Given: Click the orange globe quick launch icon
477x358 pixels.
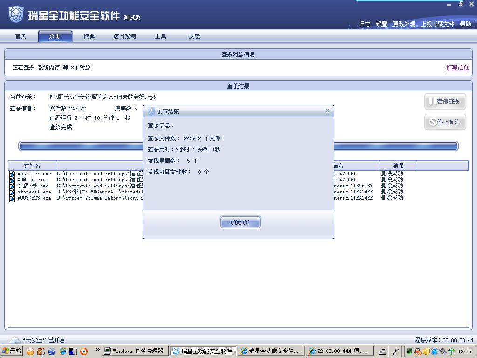Looking at the screenshot, I should [x=30, y=351].
